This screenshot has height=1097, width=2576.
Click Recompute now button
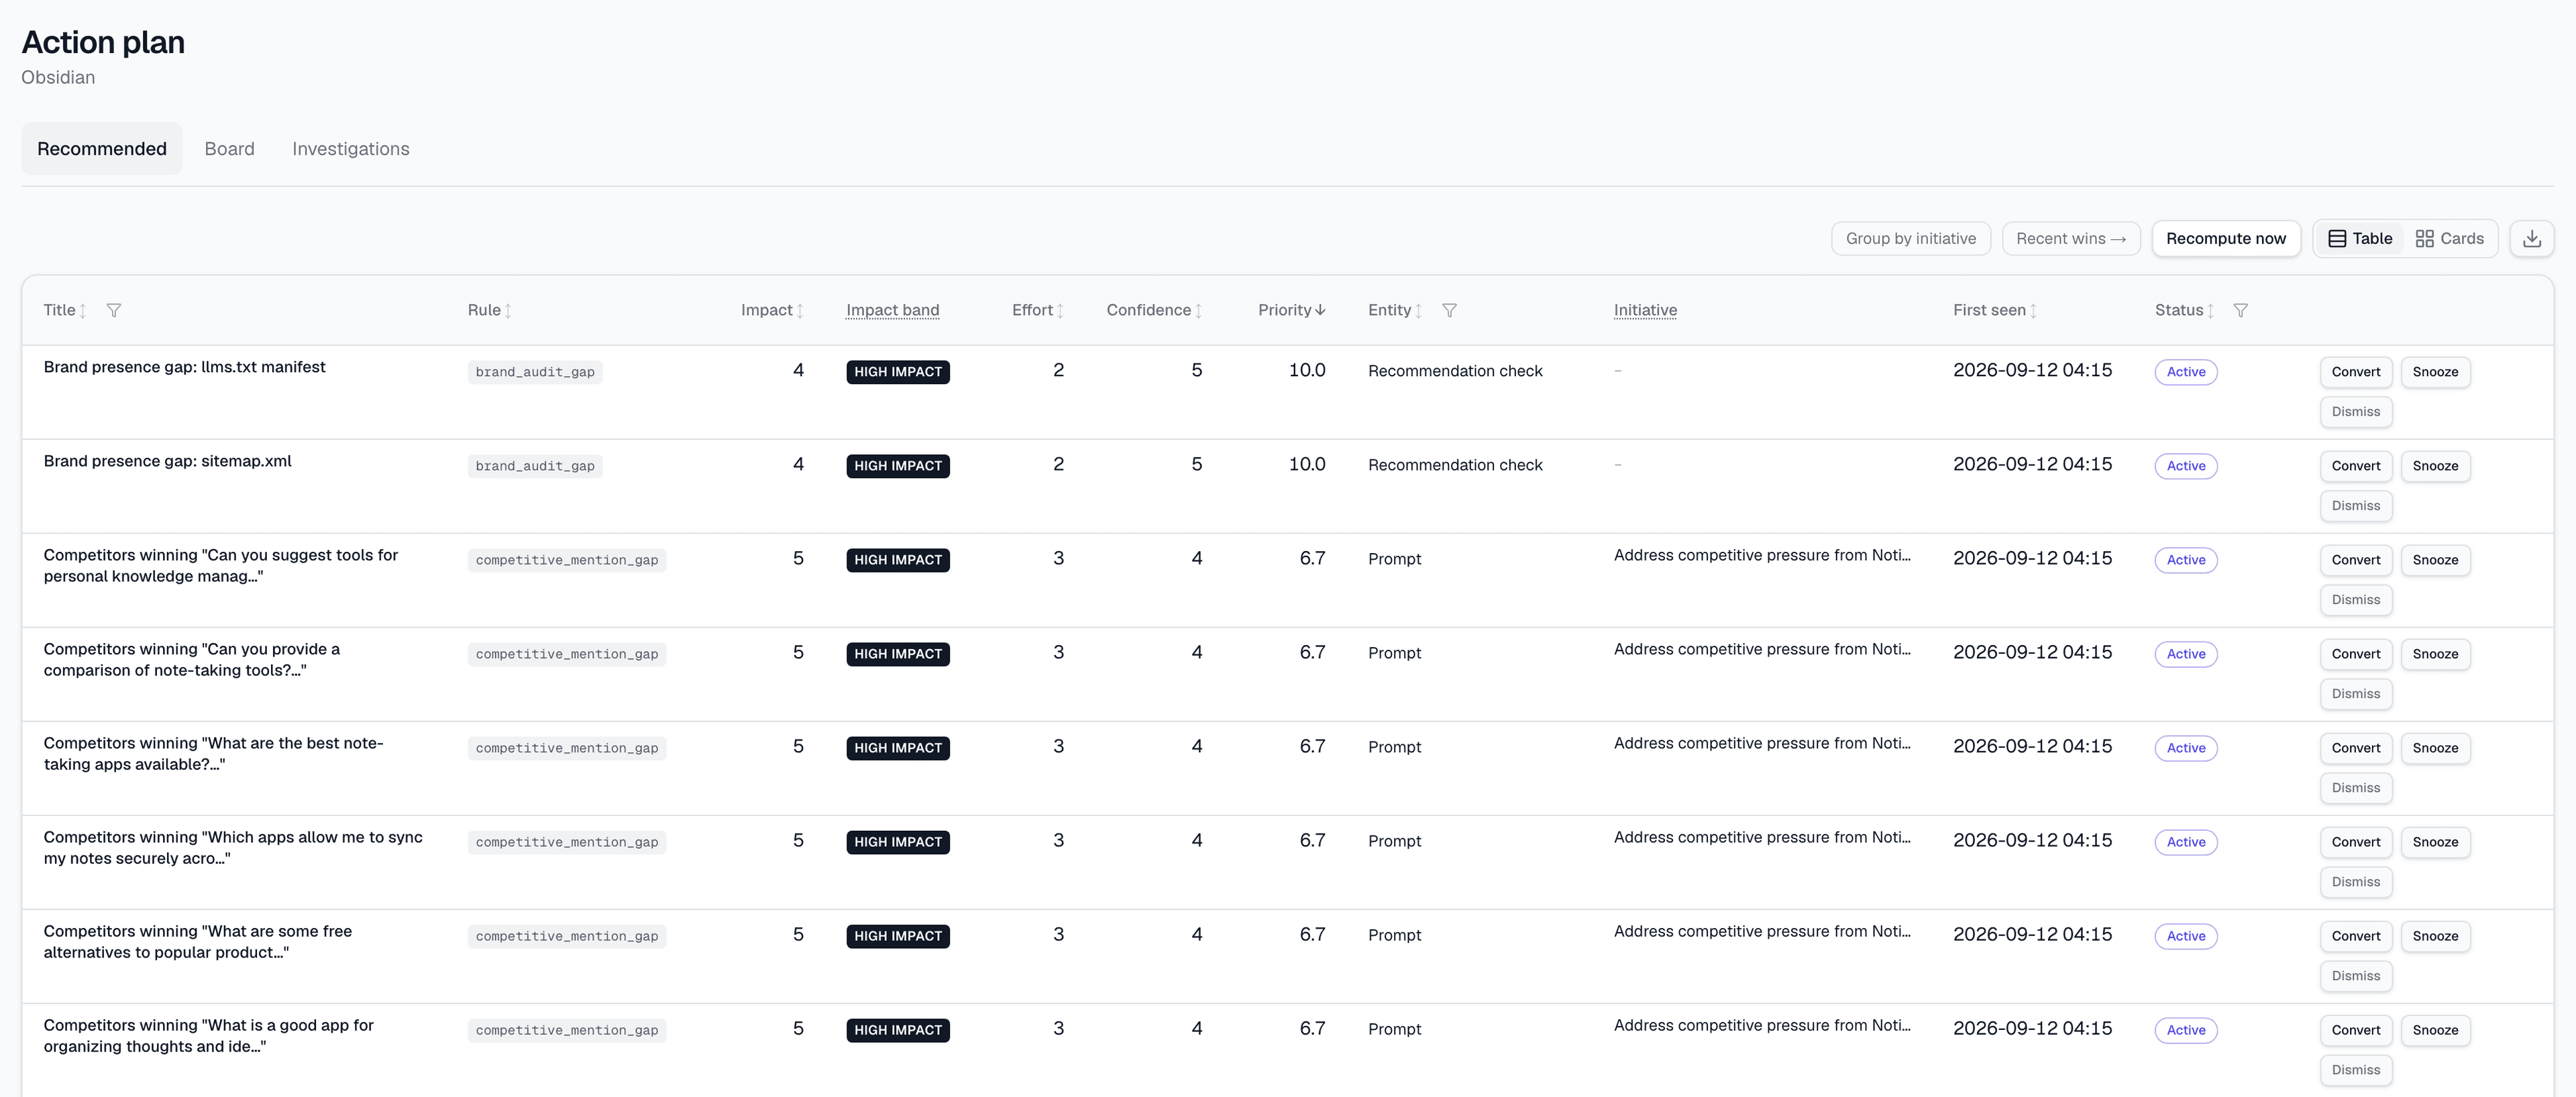2225,238
